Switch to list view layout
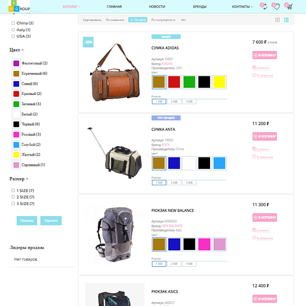The image size is (306, 306). (x=287, y=20)
